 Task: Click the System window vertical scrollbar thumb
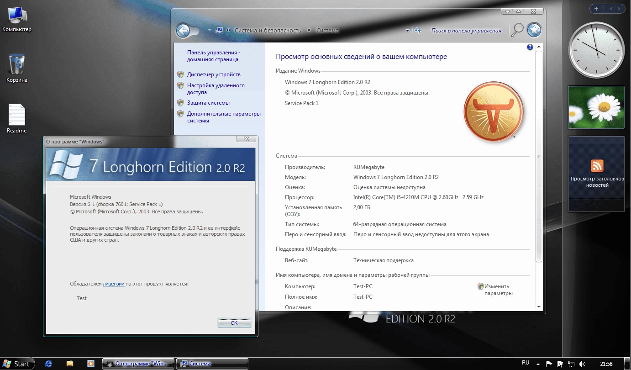[539, 156]
